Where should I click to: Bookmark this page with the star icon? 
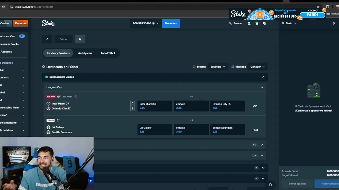pos(318,7)
